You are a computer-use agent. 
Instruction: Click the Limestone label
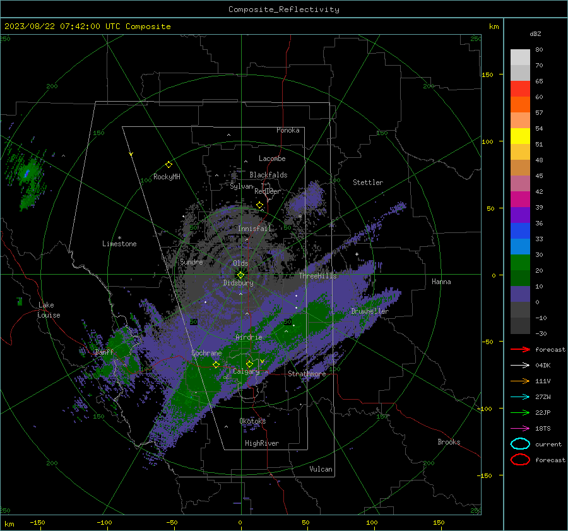(x=119, y=244)
